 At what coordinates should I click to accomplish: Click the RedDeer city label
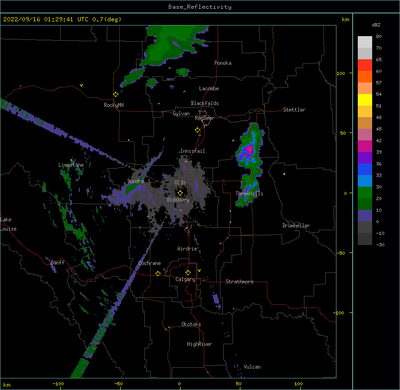(x=204, y=118)
